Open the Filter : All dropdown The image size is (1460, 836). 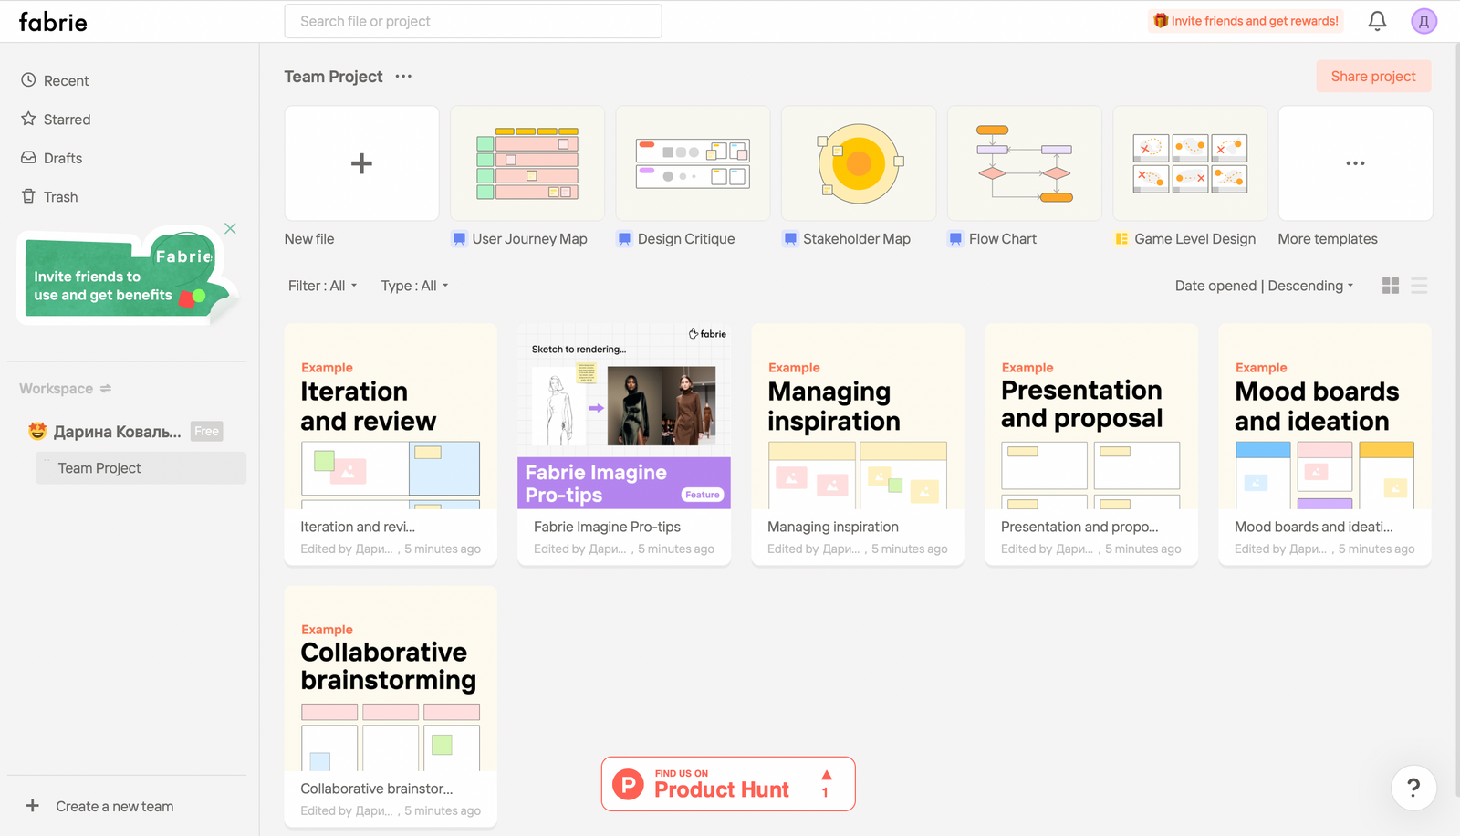[x=322, y=286]
